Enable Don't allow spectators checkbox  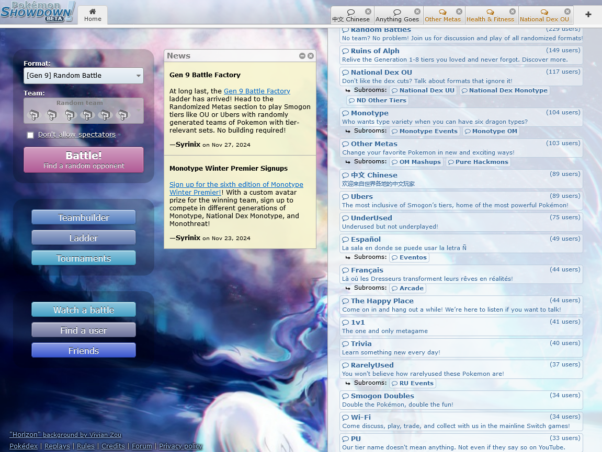click(30, 135)
